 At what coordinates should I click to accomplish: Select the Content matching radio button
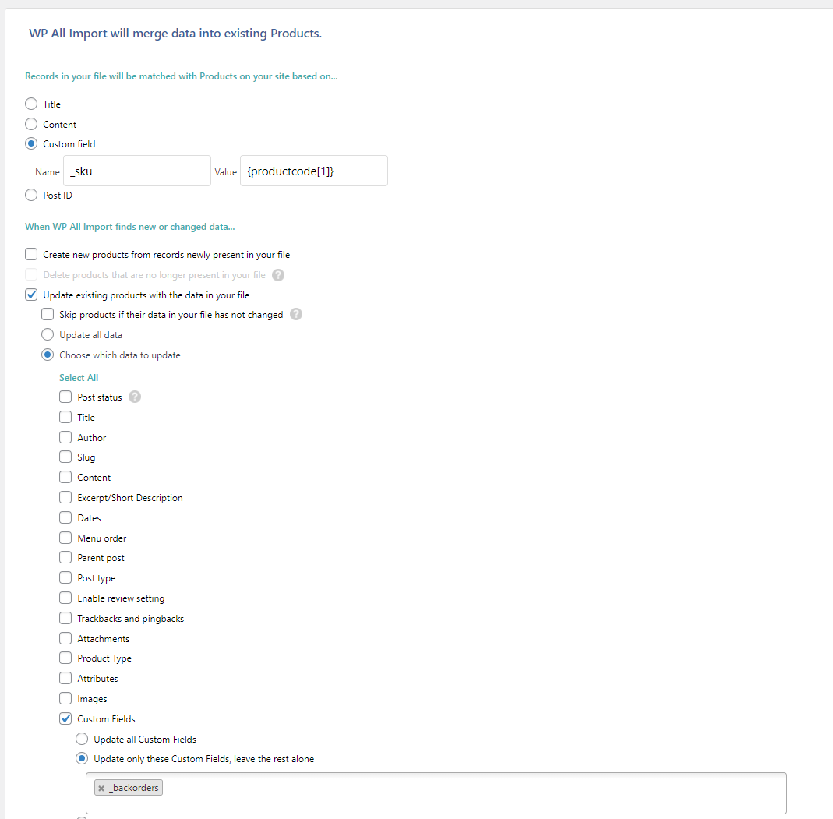31,125
